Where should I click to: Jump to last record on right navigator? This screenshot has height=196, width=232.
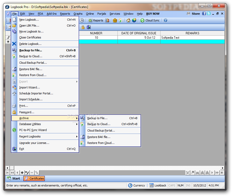coord(222,173)
